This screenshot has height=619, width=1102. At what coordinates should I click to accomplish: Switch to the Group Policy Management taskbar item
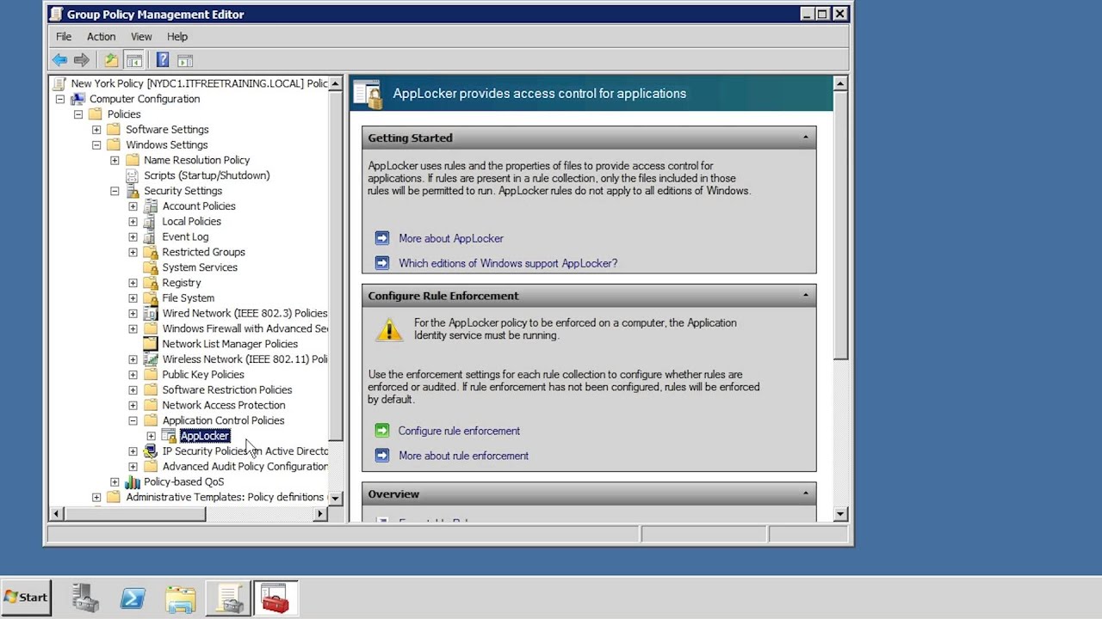(228, 598)
